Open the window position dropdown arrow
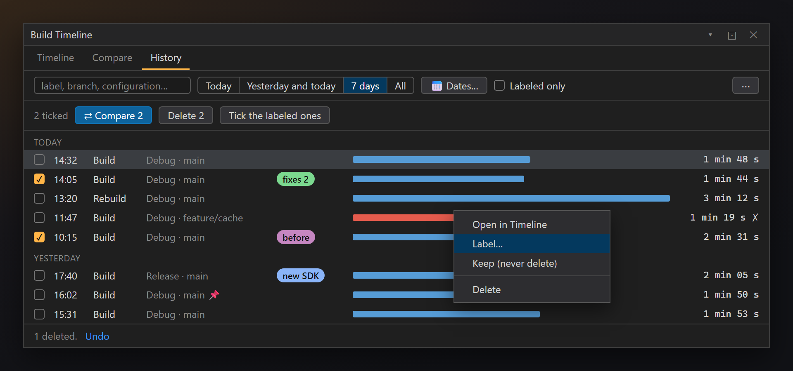 pos(710,35)
